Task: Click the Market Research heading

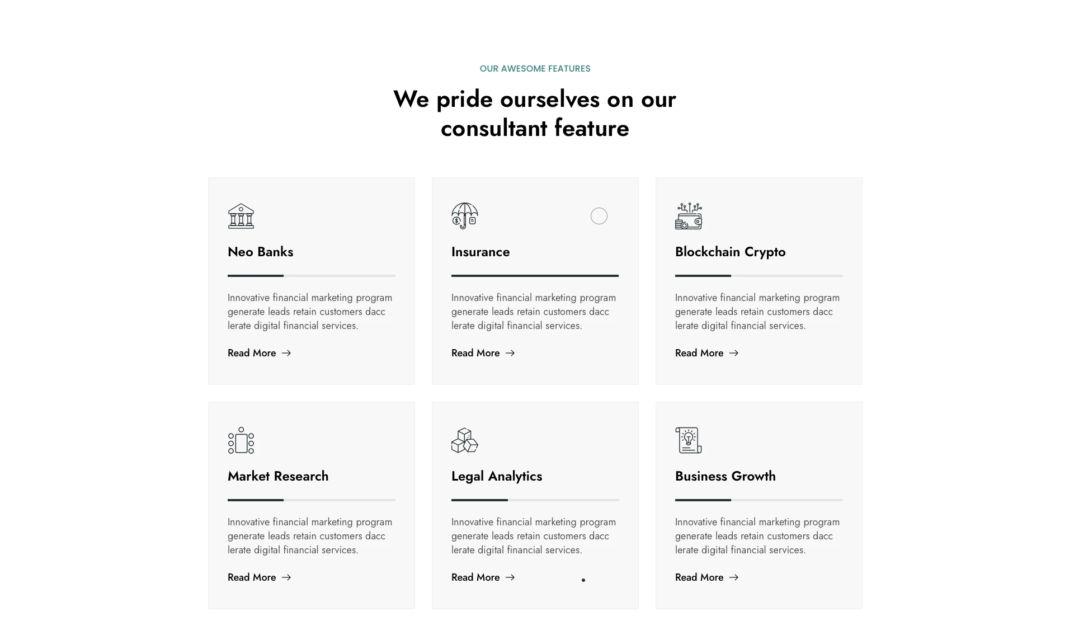Action: point(278,476)
